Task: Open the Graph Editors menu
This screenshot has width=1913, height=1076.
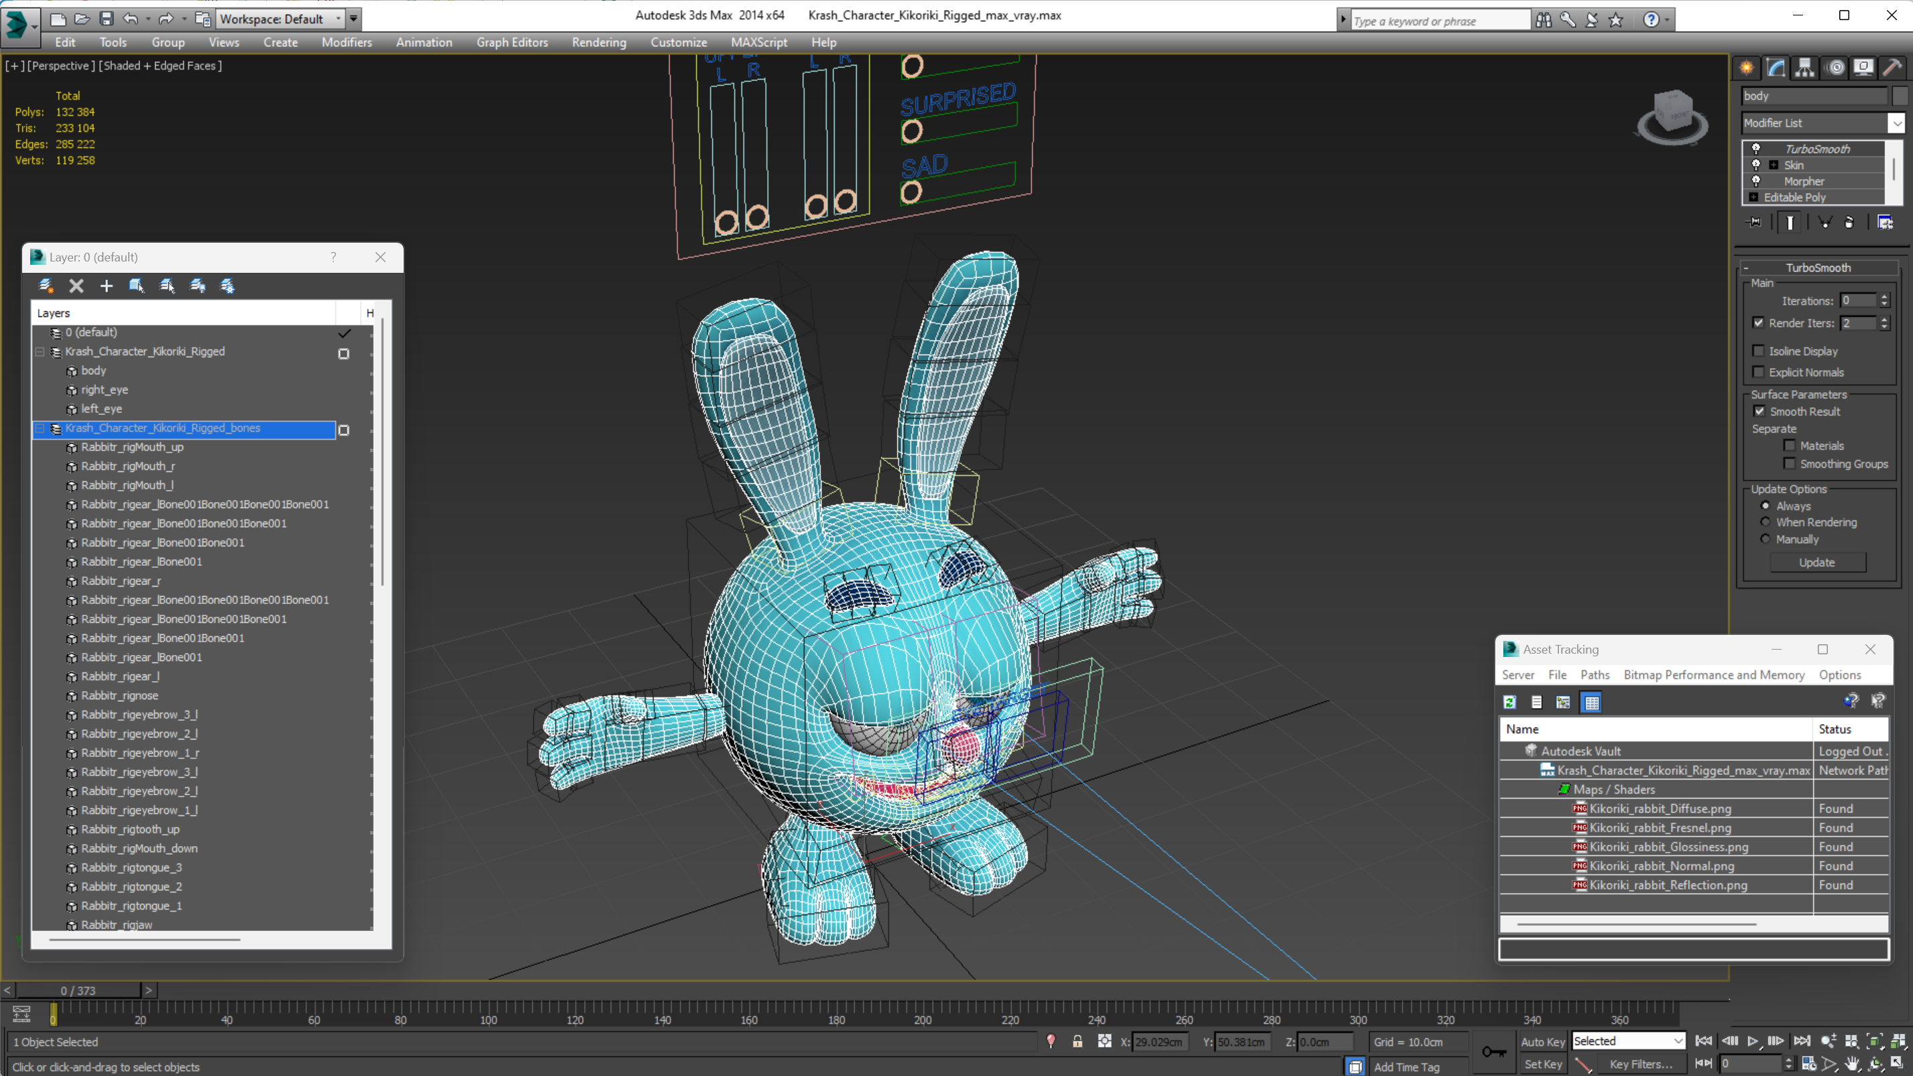Action: pyautogui.click(x=512, y=42)
